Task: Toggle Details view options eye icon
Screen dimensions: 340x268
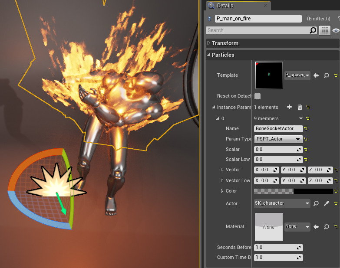Action: point(335,30)
